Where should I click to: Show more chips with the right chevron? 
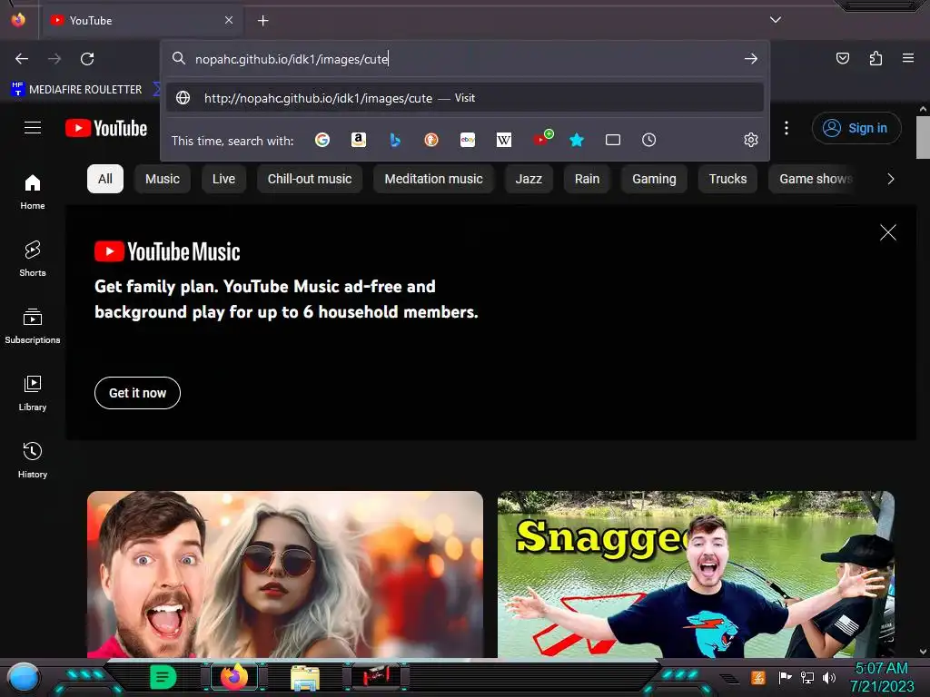(890, 179)
